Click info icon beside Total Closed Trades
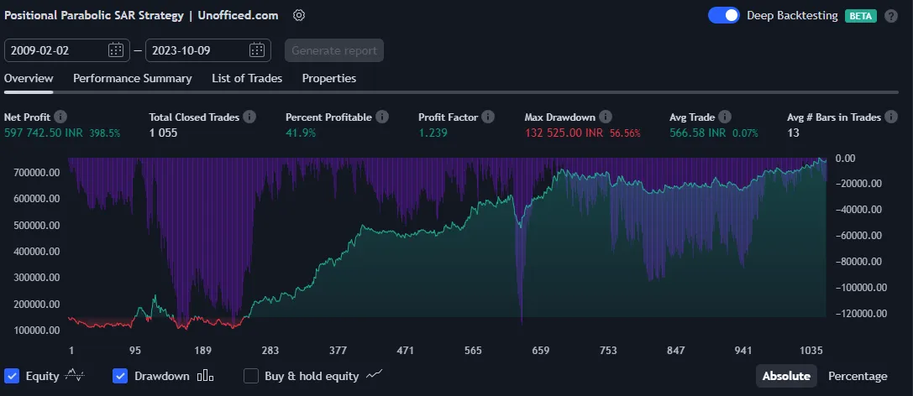The height and width of the screenshot is (396, 913). [x=249, y=117]
